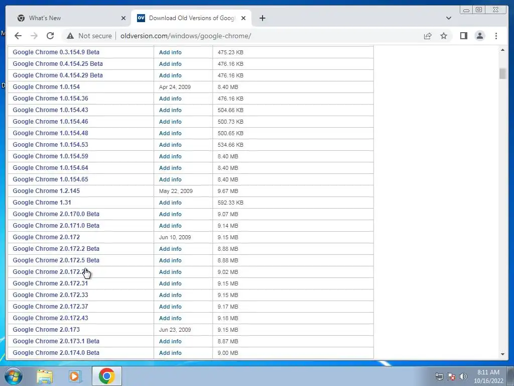Open Google Chrome 1.0.154.48 link
The width and height of the screenshot is (514, 386).
(50, 133)
